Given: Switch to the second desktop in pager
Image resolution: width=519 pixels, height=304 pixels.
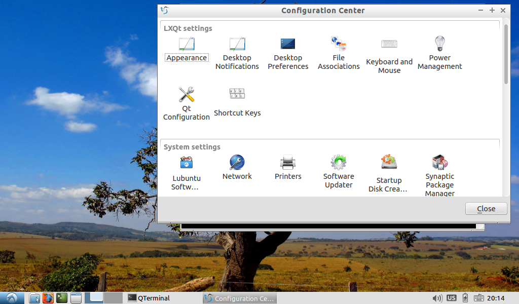Looking at the screenshot, I should pos(113,298).
